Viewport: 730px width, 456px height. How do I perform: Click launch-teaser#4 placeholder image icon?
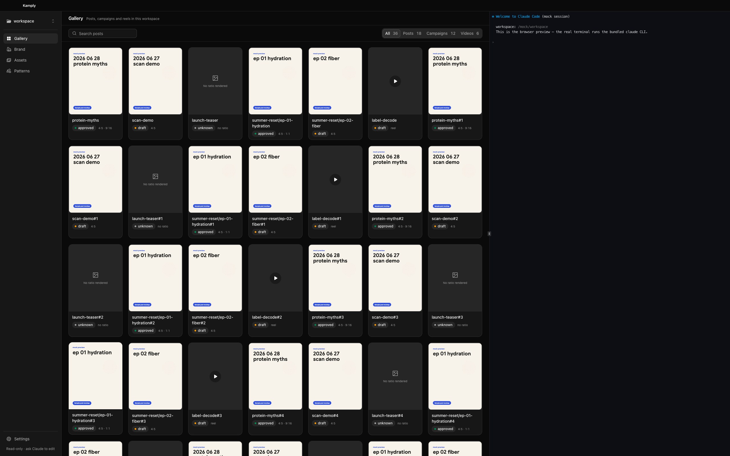tap(395, 373)
